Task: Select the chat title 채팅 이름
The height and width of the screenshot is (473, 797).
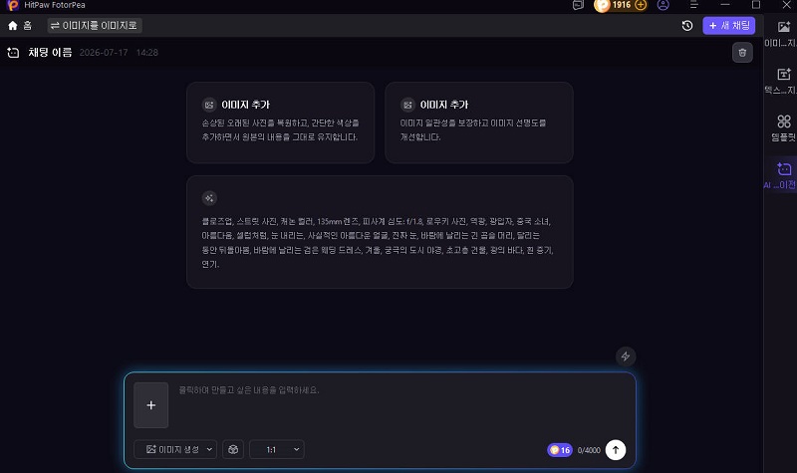Action: pos(51,53)
